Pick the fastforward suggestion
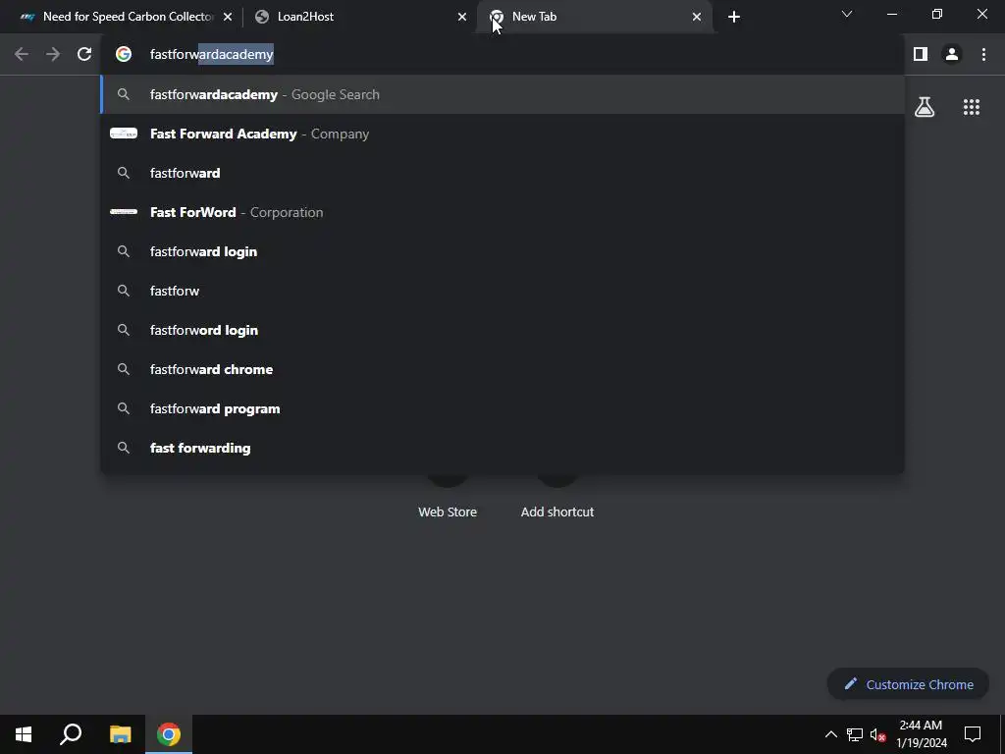 [502, 173]
